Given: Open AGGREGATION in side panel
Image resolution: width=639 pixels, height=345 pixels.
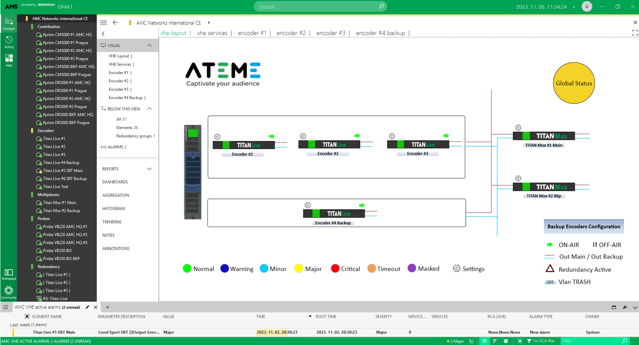Looking at the screenshot, I should [x=116, y=195].
